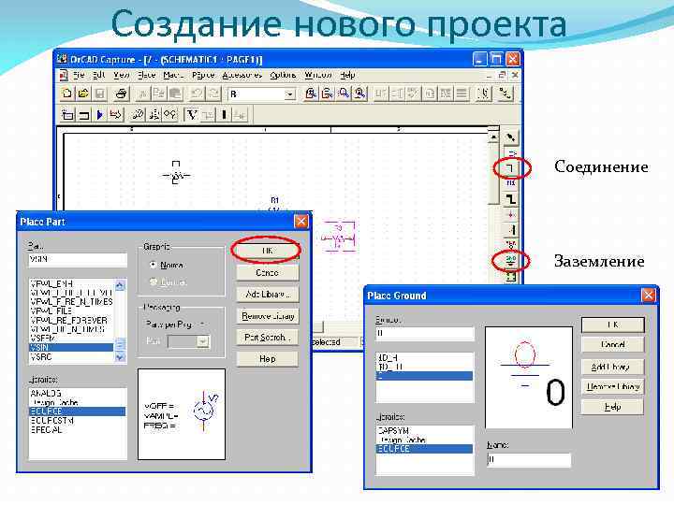The image size is (674, 505).
Task: Click the Zoom to All magnifier icon
Action: coord(359,94)
